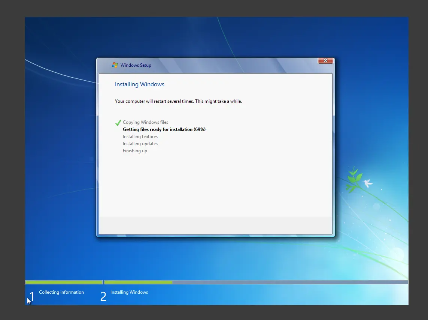Click 'Your computer will restart several times' text
The height and width of the screenshot is (320, 428).
pos(178,101)
